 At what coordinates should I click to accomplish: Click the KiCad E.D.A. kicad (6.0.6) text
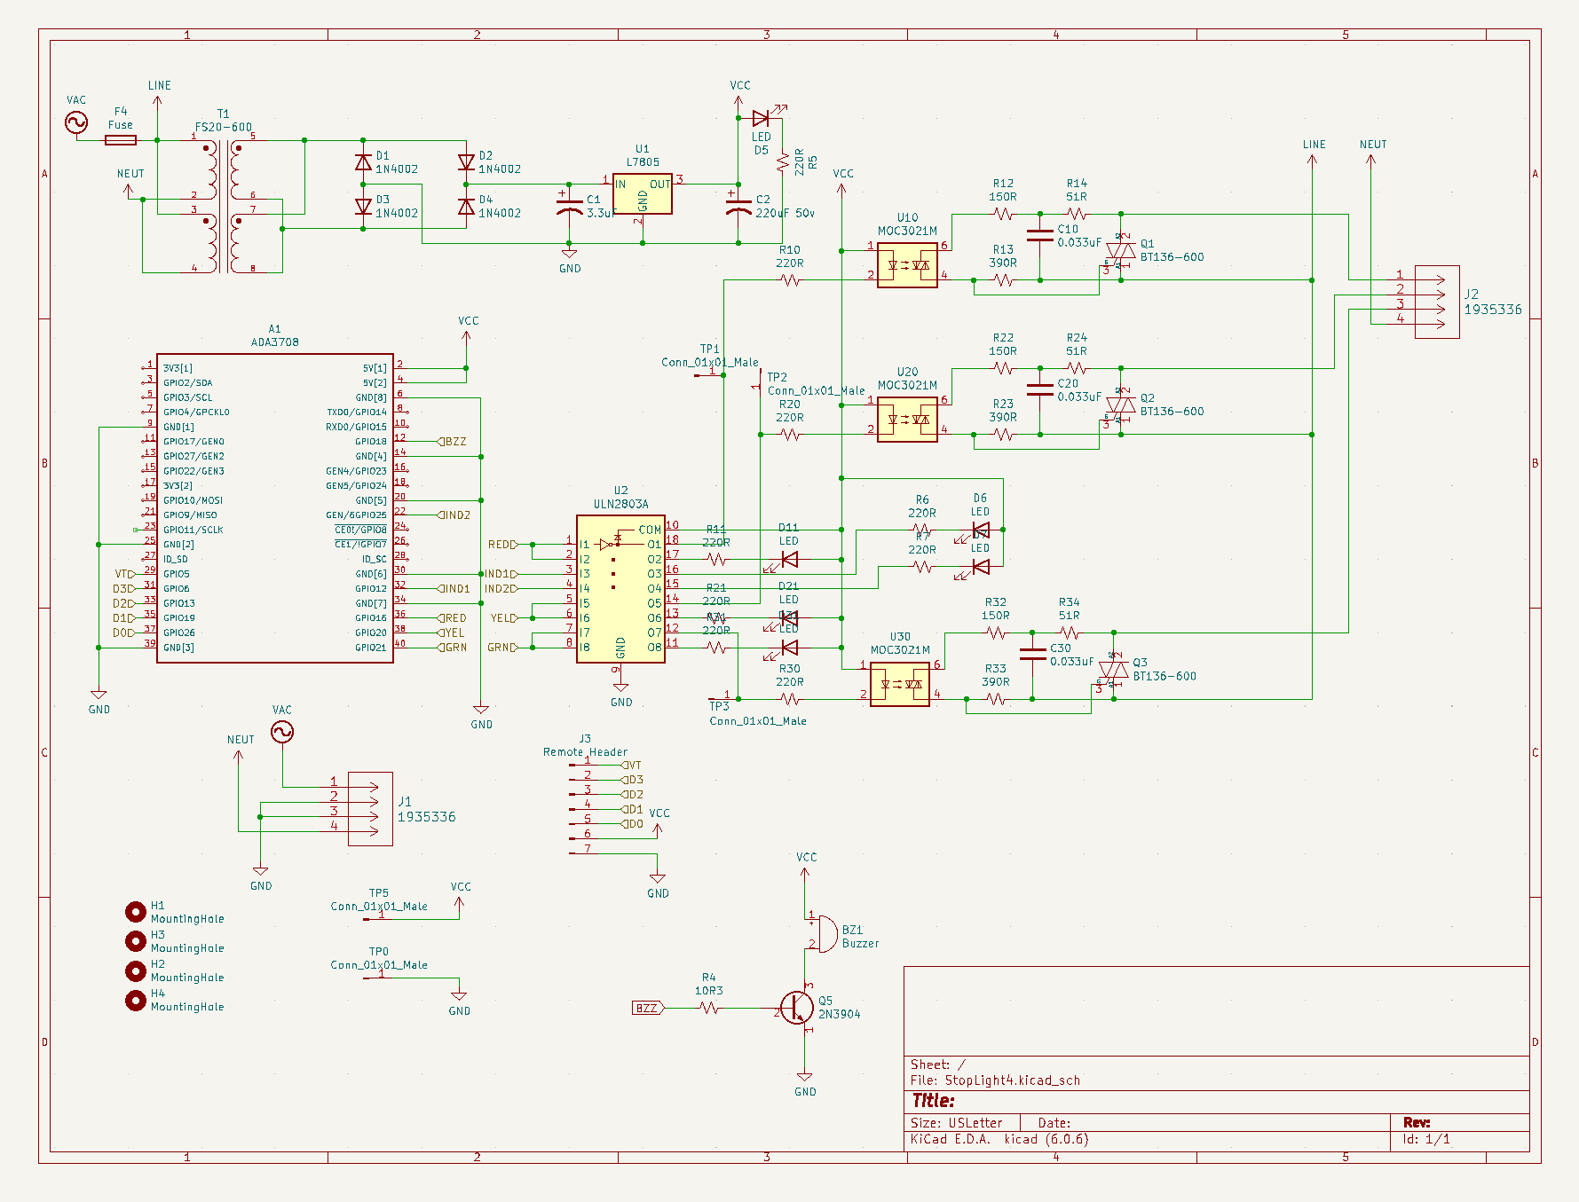click(999, 1139)
